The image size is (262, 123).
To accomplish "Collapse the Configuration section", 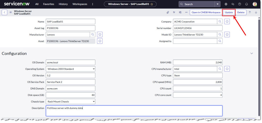I will [252, 53].
